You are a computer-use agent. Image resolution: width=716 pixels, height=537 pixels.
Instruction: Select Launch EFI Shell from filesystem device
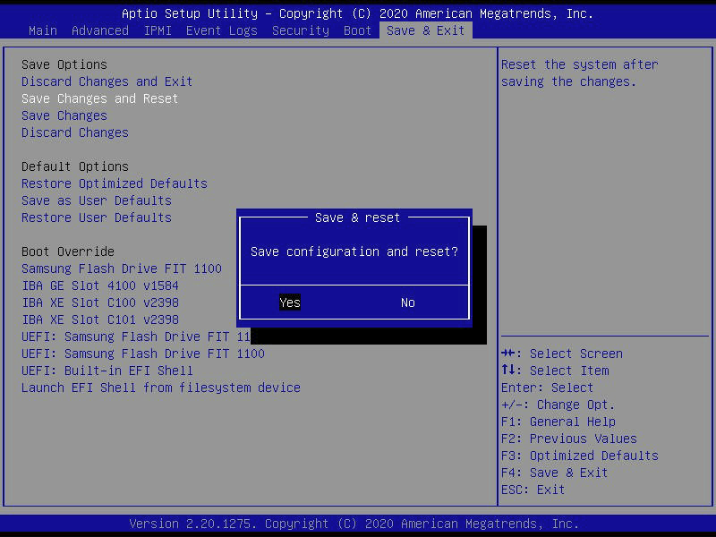click(161, 388)
